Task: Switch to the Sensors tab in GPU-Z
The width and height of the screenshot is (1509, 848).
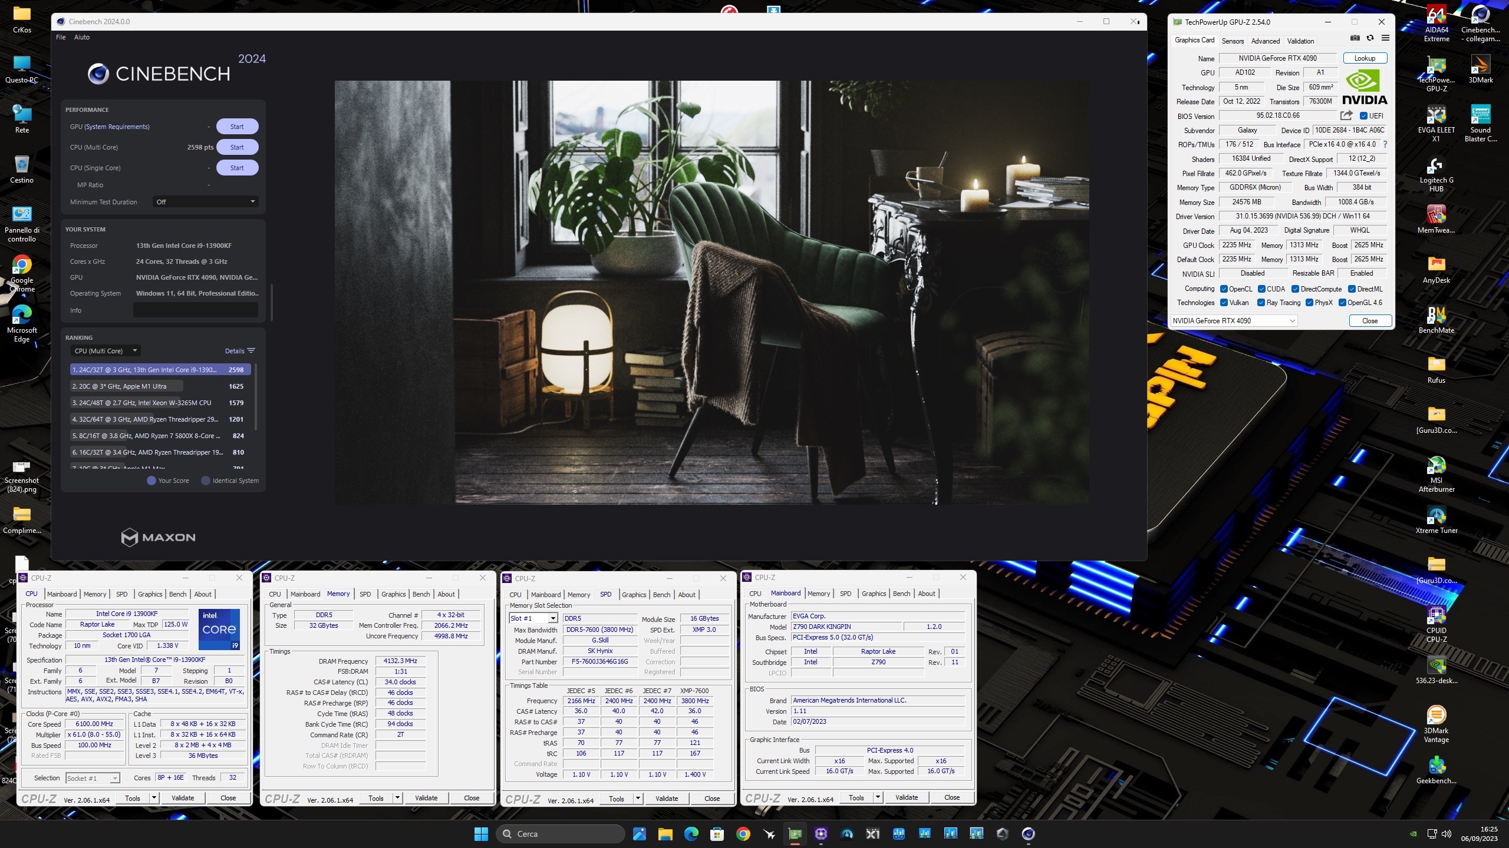Action: pos(1233,41)
